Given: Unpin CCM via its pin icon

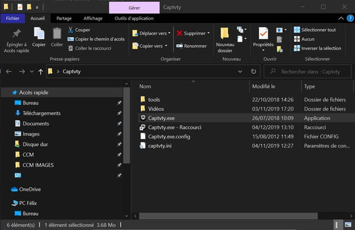Looking at the screenshot, I should [119, 155].
